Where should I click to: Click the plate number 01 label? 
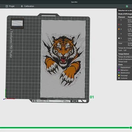click(x=92, y=97)
